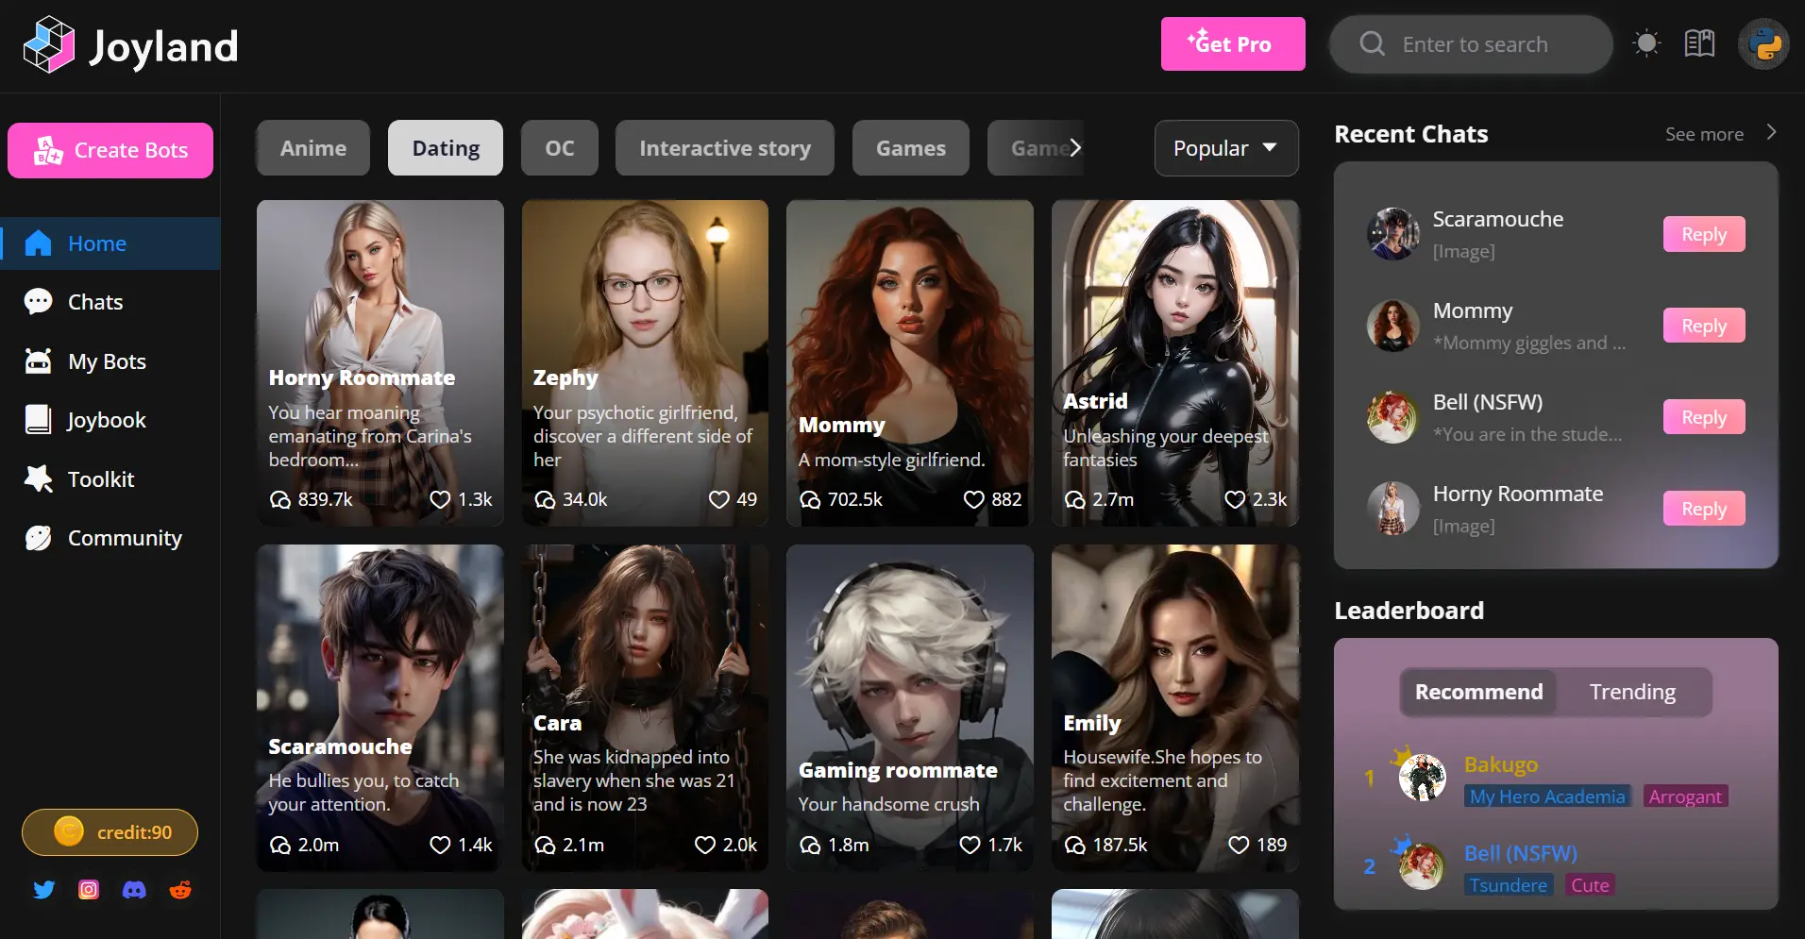Click Bakugo name in Leaderboard
The width and height of the screenshot is (1805, 939).
pyautogui.click(x=1501, y=764)
